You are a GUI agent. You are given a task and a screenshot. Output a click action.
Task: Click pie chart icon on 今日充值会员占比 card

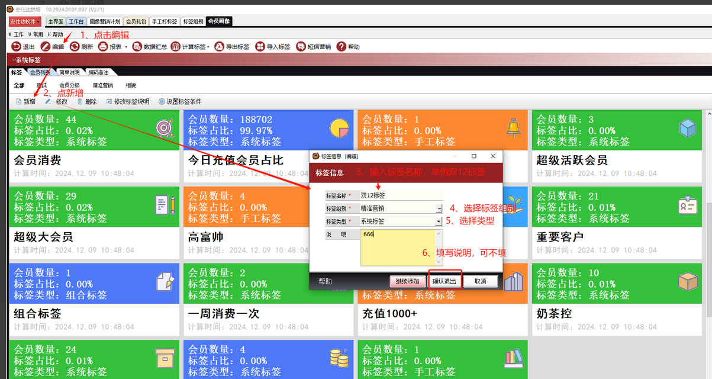pyautogui.click(x=340, y=127)
